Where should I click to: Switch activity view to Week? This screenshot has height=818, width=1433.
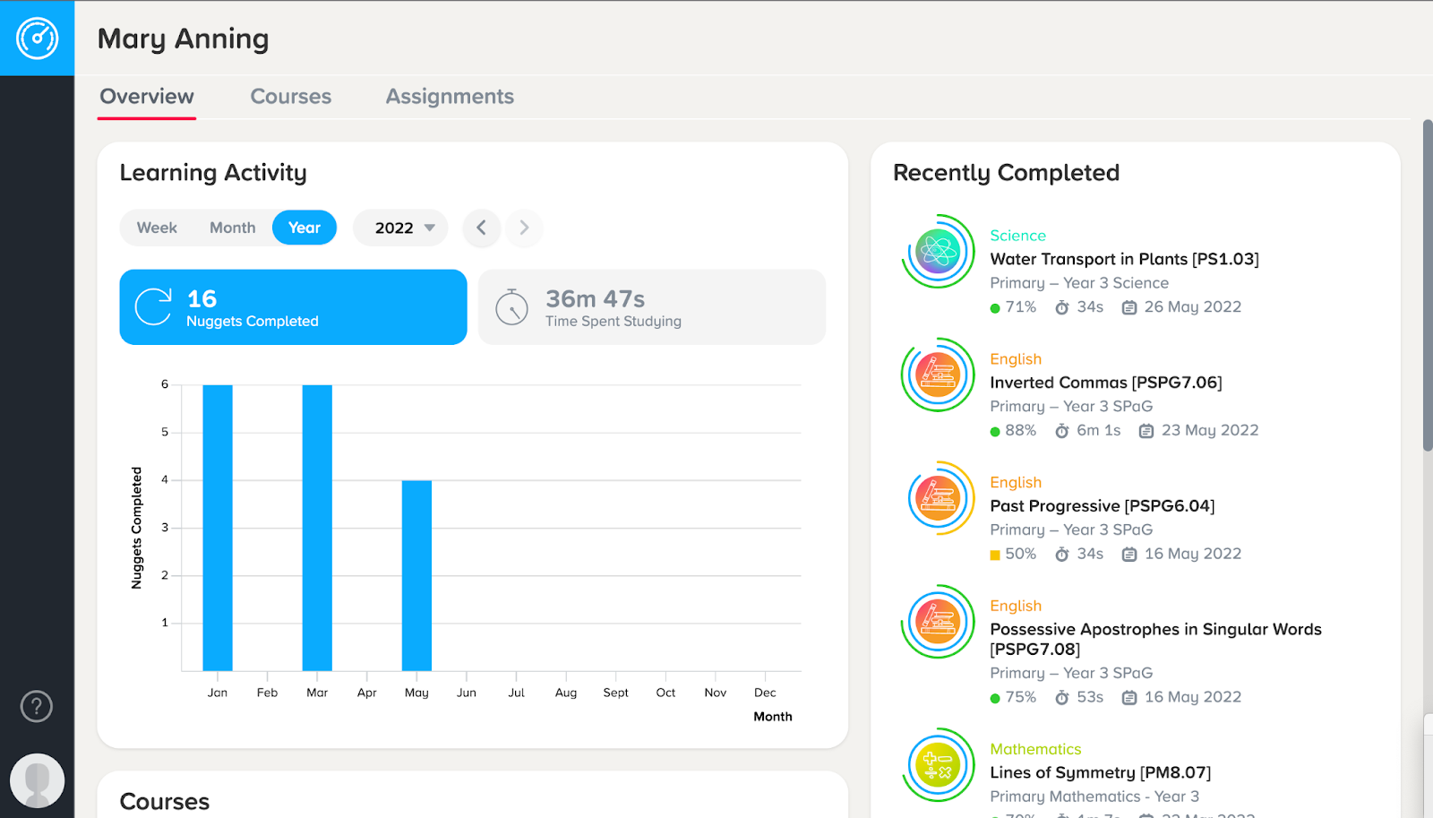click(157, 228)
